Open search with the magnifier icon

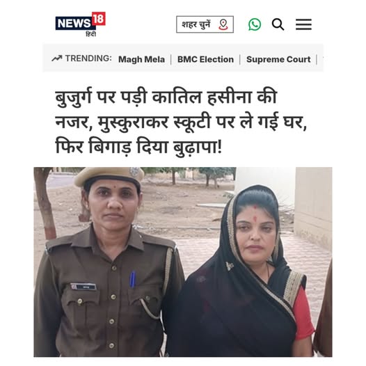click(278, 24)
